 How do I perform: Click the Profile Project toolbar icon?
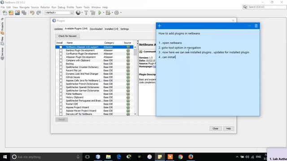pyautogui.click(x=117, y=13)
